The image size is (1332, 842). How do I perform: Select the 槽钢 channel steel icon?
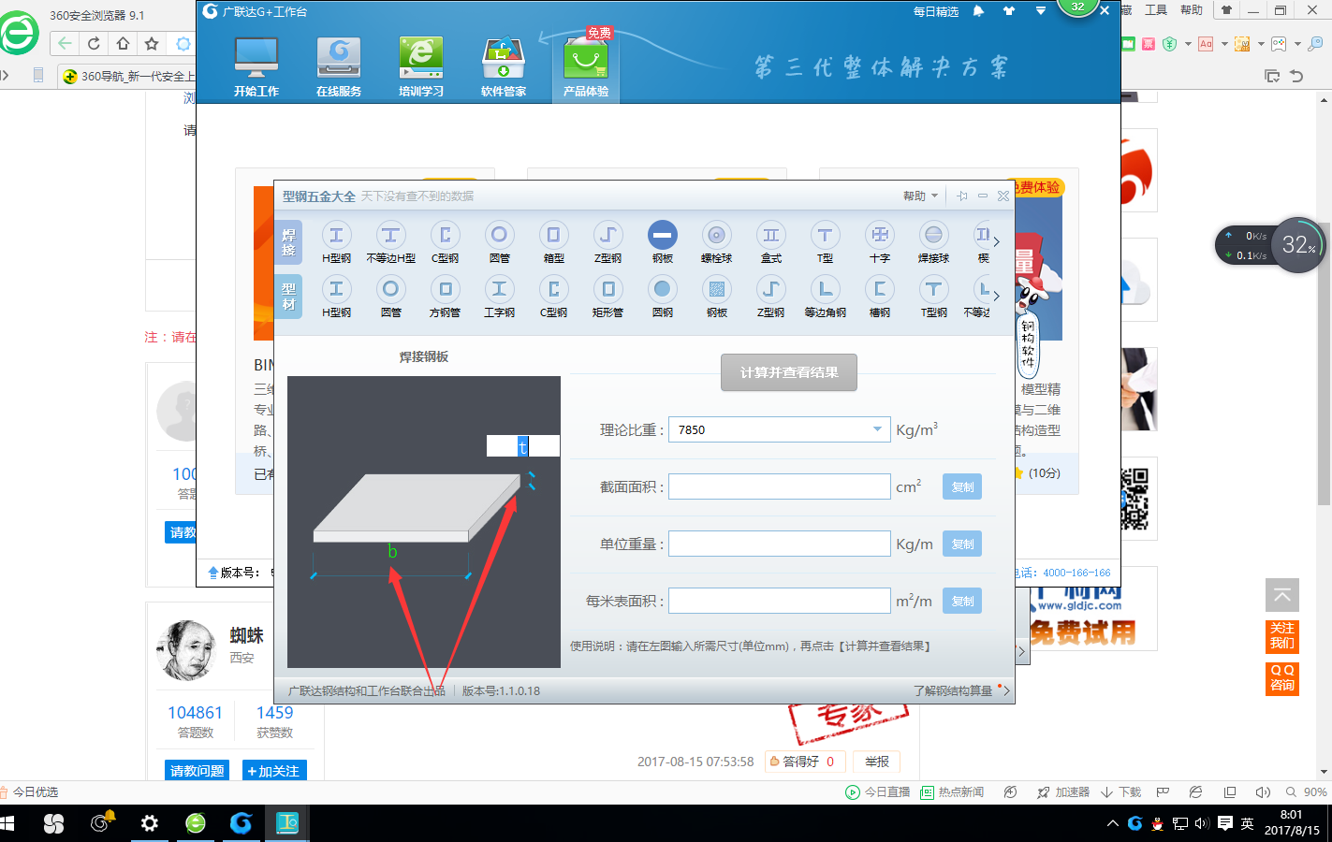click(879, 297)
